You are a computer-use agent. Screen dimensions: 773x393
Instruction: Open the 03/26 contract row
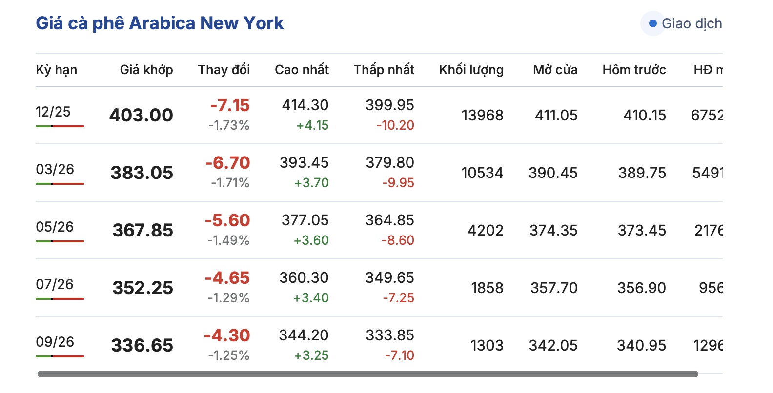coord(55,169)
